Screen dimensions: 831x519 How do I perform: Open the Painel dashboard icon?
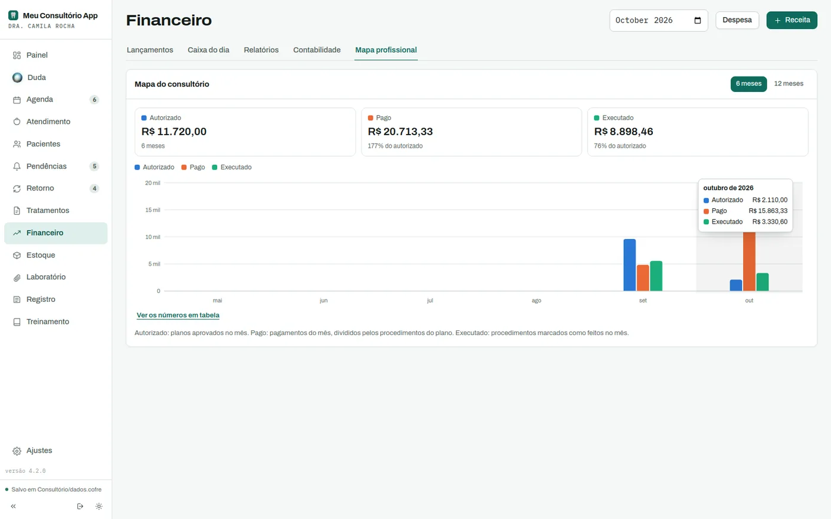[x=17, y=55]
